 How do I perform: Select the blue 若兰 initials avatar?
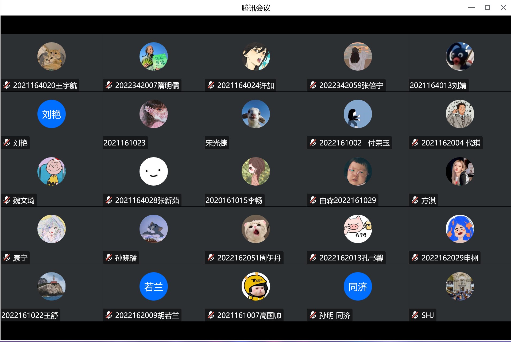coord(154,286)
